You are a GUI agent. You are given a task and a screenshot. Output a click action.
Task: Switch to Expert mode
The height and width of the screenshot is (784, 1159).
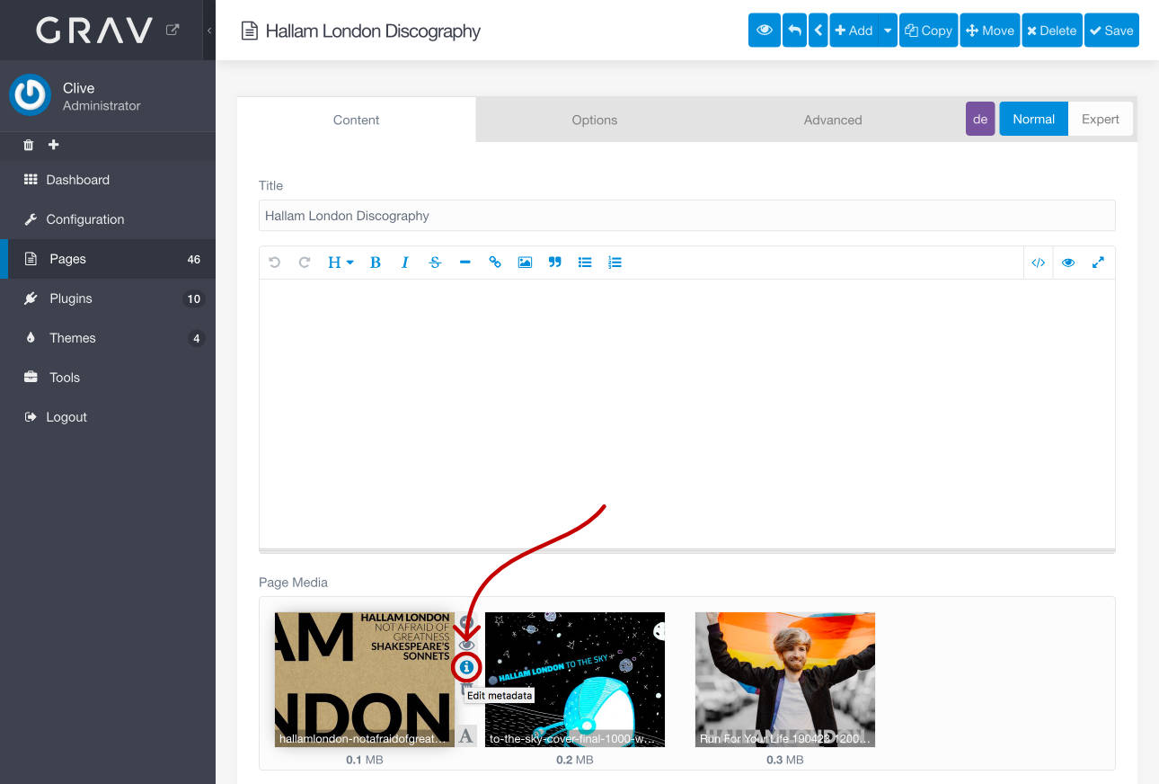(1100, 120)
